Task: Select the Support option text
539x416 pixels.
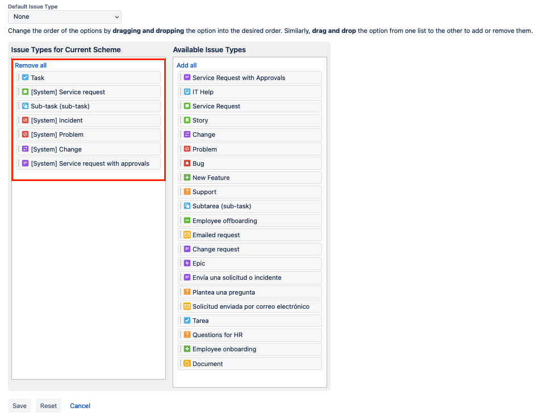Action: click(204, 192)
